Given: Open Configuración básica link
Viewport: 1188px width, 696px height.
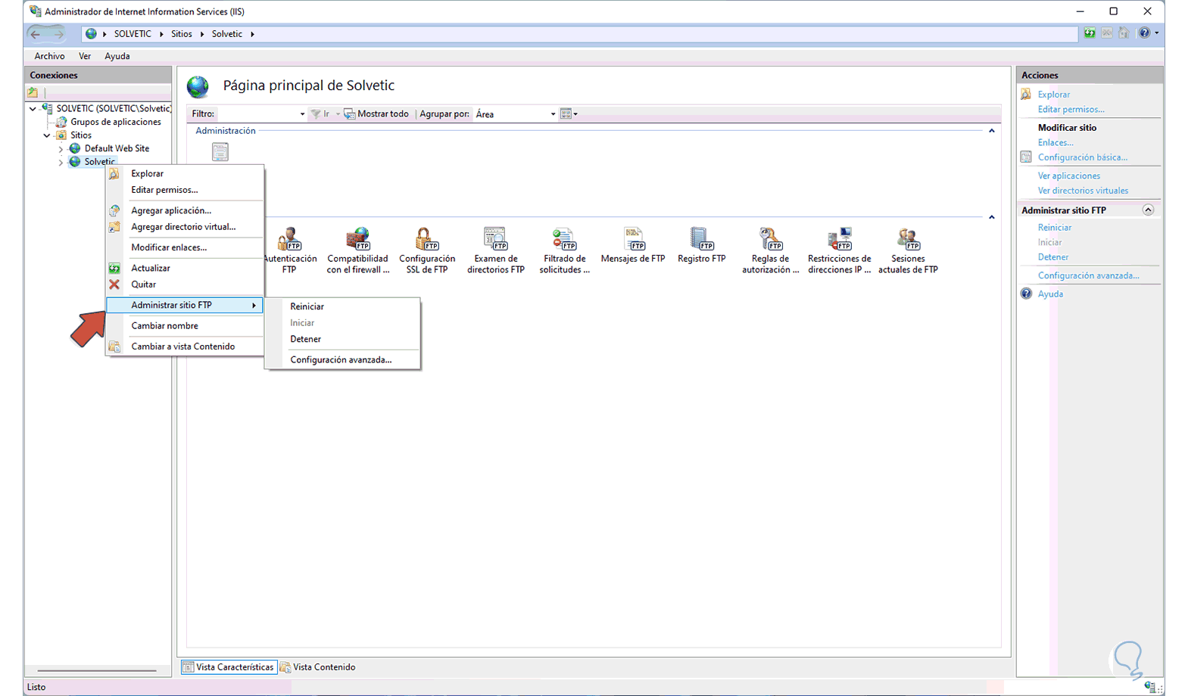Looking at the screenshot, I should point(1083,157).
